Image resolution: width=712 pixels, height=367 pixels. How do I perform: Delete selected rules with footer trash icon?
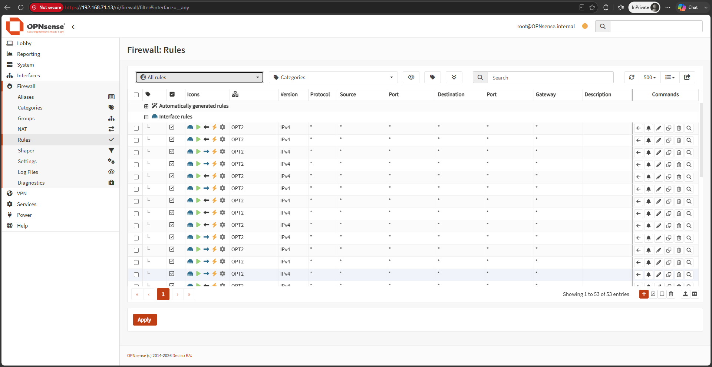coord(671,294)
